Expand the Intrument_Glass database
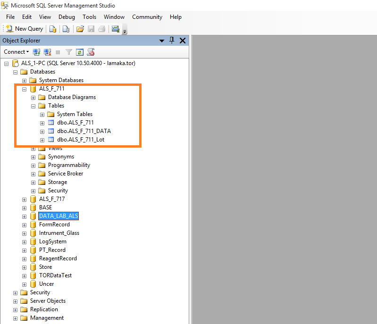This screenshot has width=377, height=324. coord(24,233)
